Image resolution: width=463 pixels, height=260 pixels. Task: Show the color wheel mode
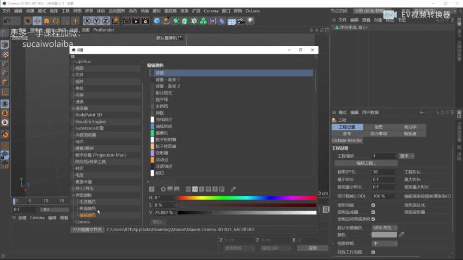(x=163, y=189)
